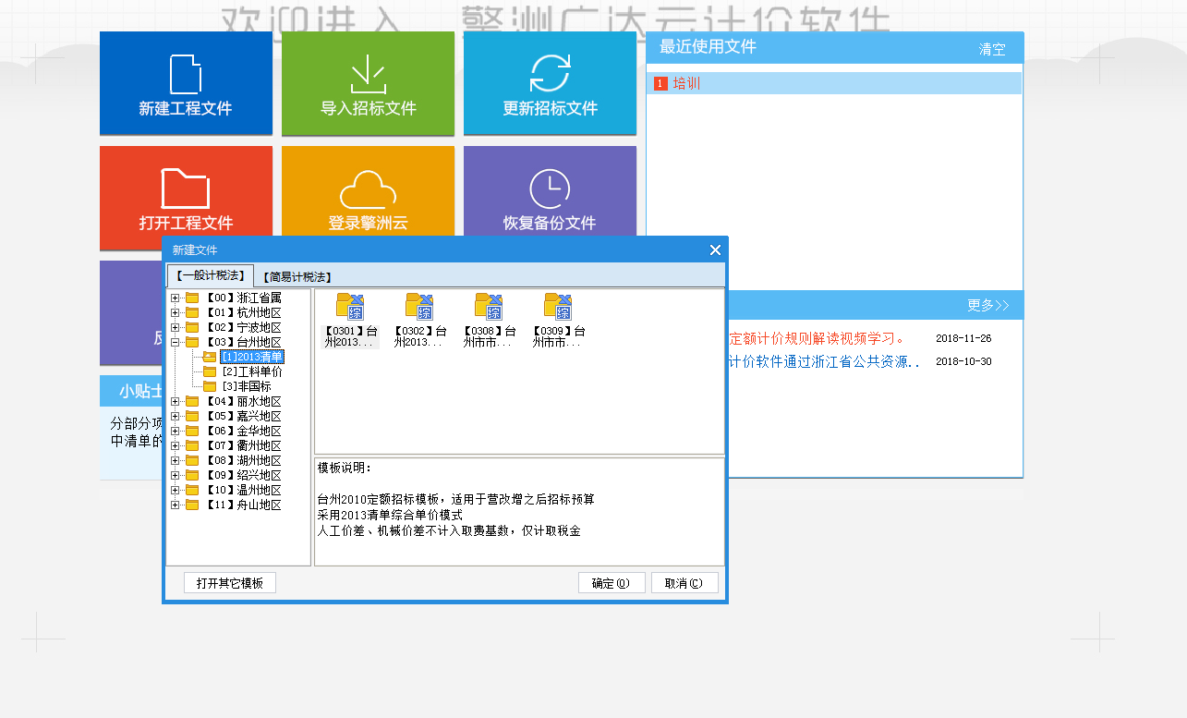Select the 【04】丽水地区 tree label
Screen dimensions: 1187x718
(241, 402)
